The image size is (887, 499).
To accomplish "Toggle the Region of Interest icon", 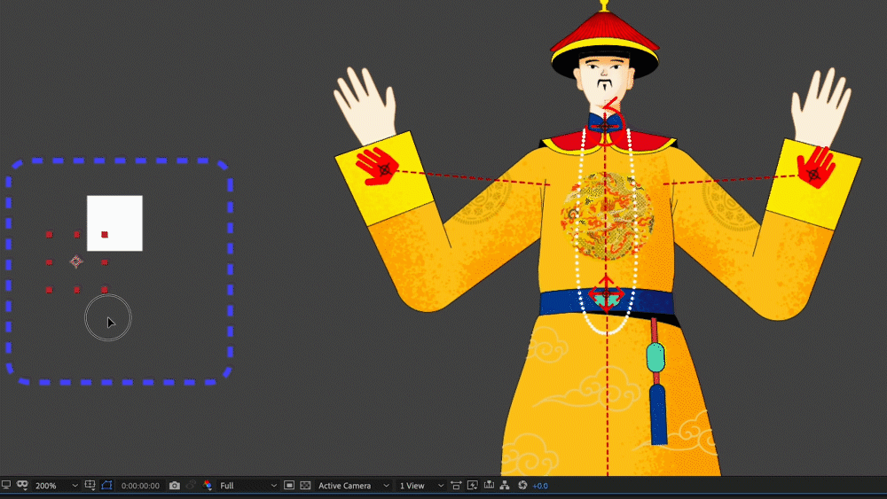I will tap(289, 486).
